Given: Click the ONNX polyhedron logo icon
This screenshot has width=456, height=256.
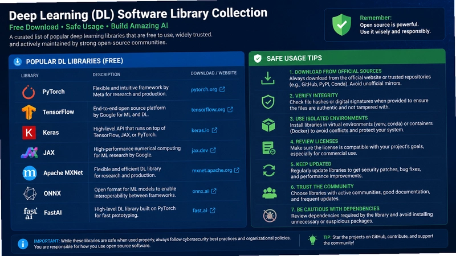Looking at the screenshot, I should tap(30, 193).
